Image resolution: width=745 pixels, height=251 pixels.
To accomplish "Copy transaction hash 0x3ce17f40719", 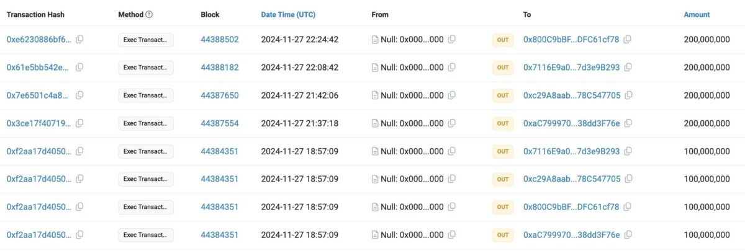I will tap(79, 123).
